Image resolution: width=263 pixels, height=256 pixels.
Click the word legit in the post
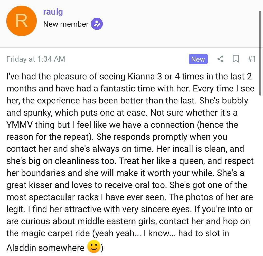(x=15, y=209)
